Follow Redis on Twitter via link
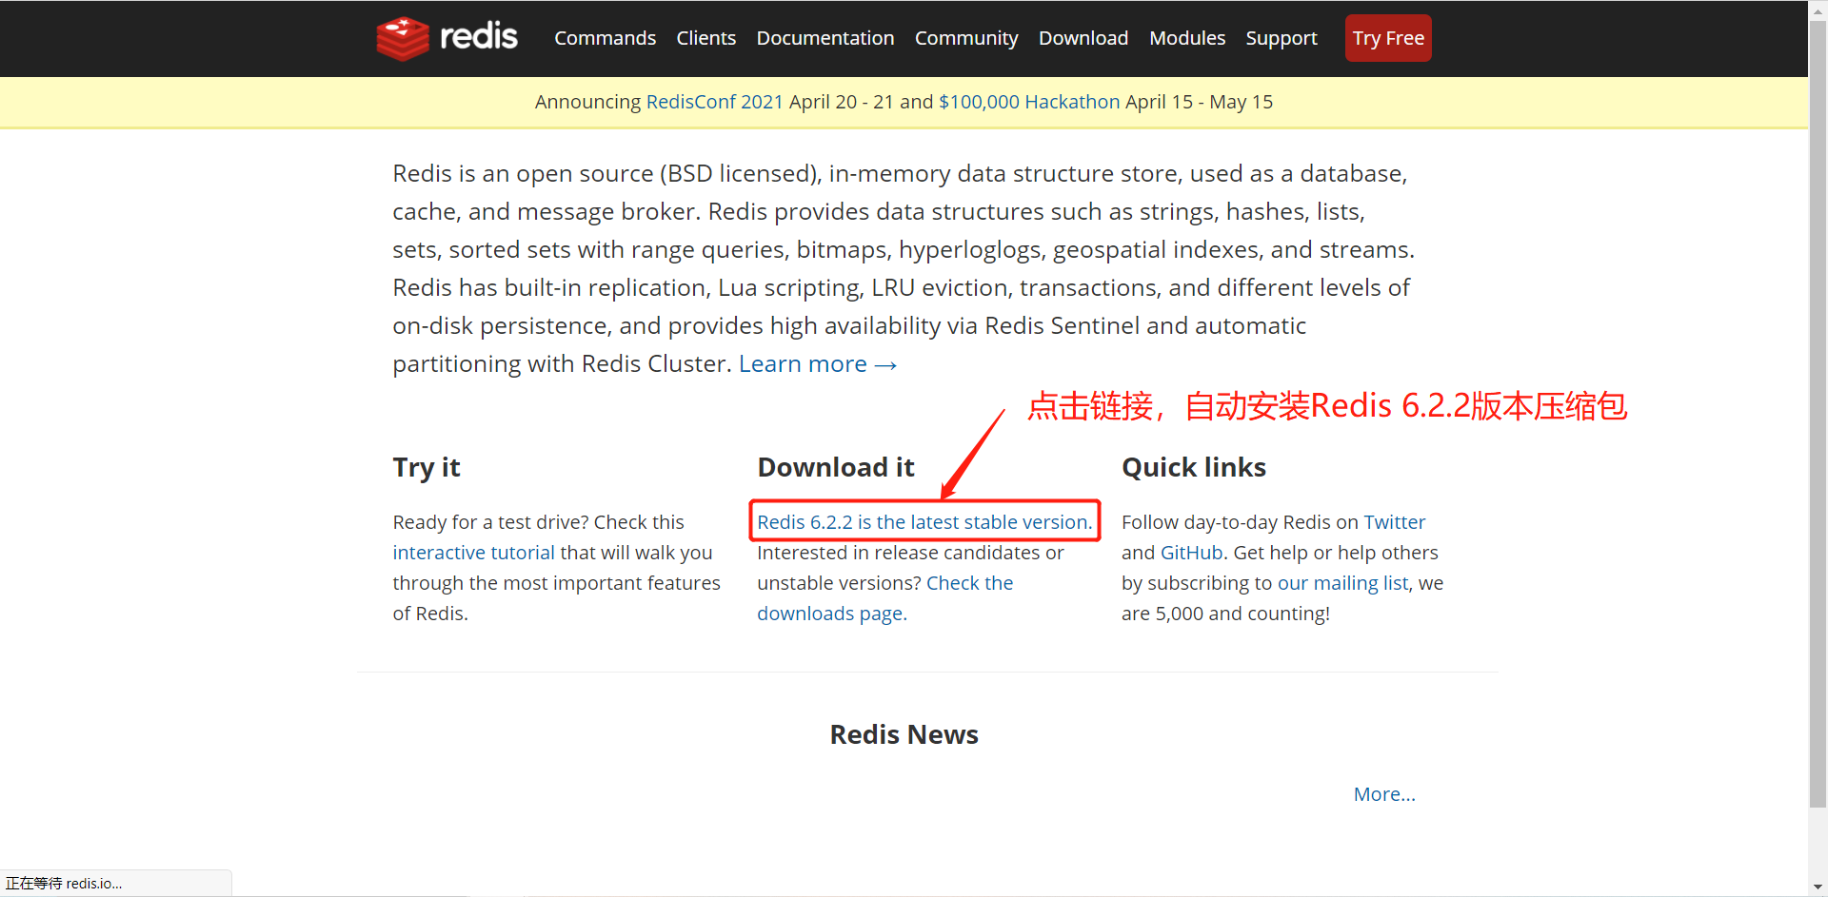Screen dimensions: 1828x897 coord(1395,521)
